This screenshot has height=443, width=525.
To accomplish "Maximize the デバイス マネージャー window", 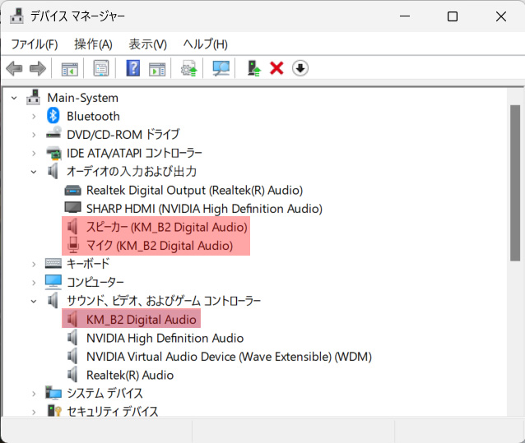I will tap(453, 16).
